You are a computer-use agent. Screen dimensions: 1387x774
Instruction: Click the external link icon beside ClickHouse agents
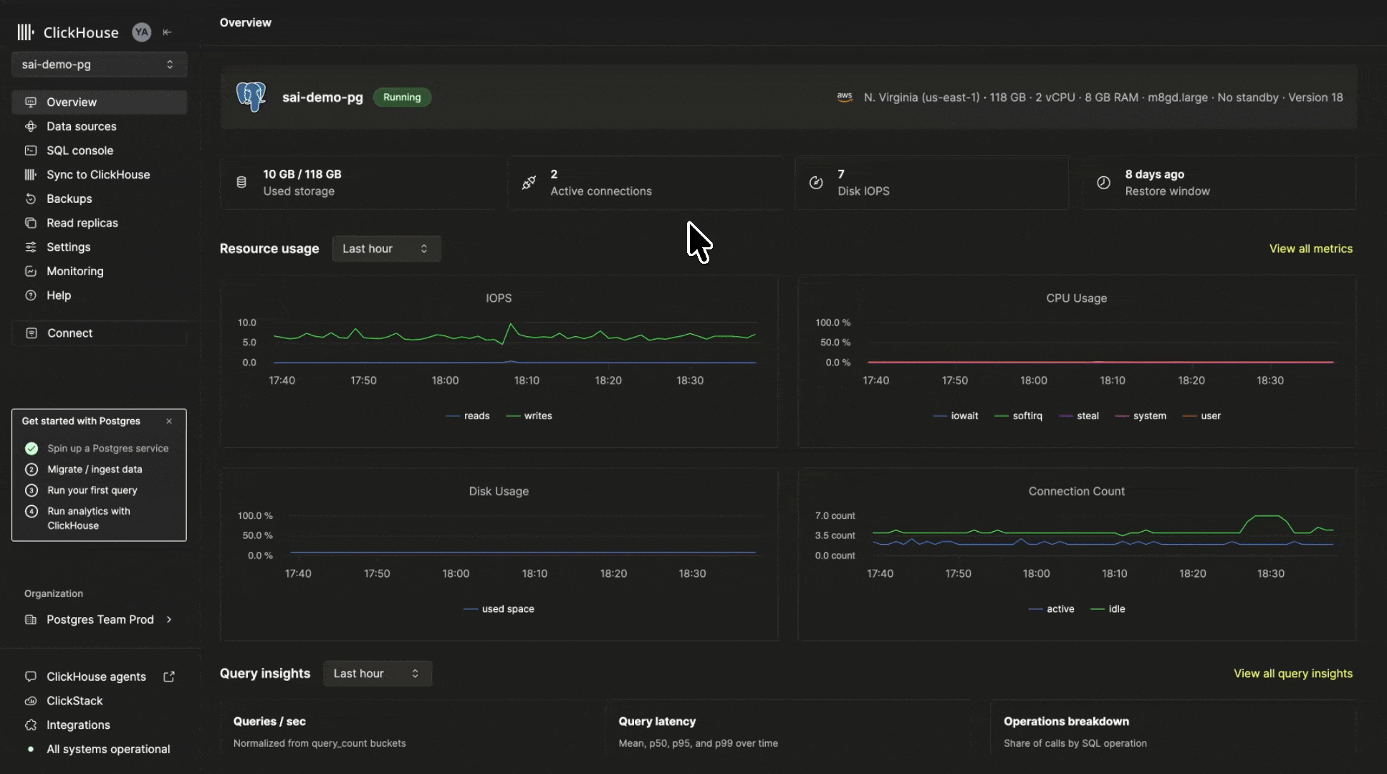[169, 677]
